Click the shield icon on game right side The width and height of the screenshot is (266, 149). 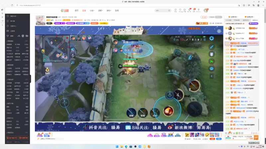coord(211,54)
